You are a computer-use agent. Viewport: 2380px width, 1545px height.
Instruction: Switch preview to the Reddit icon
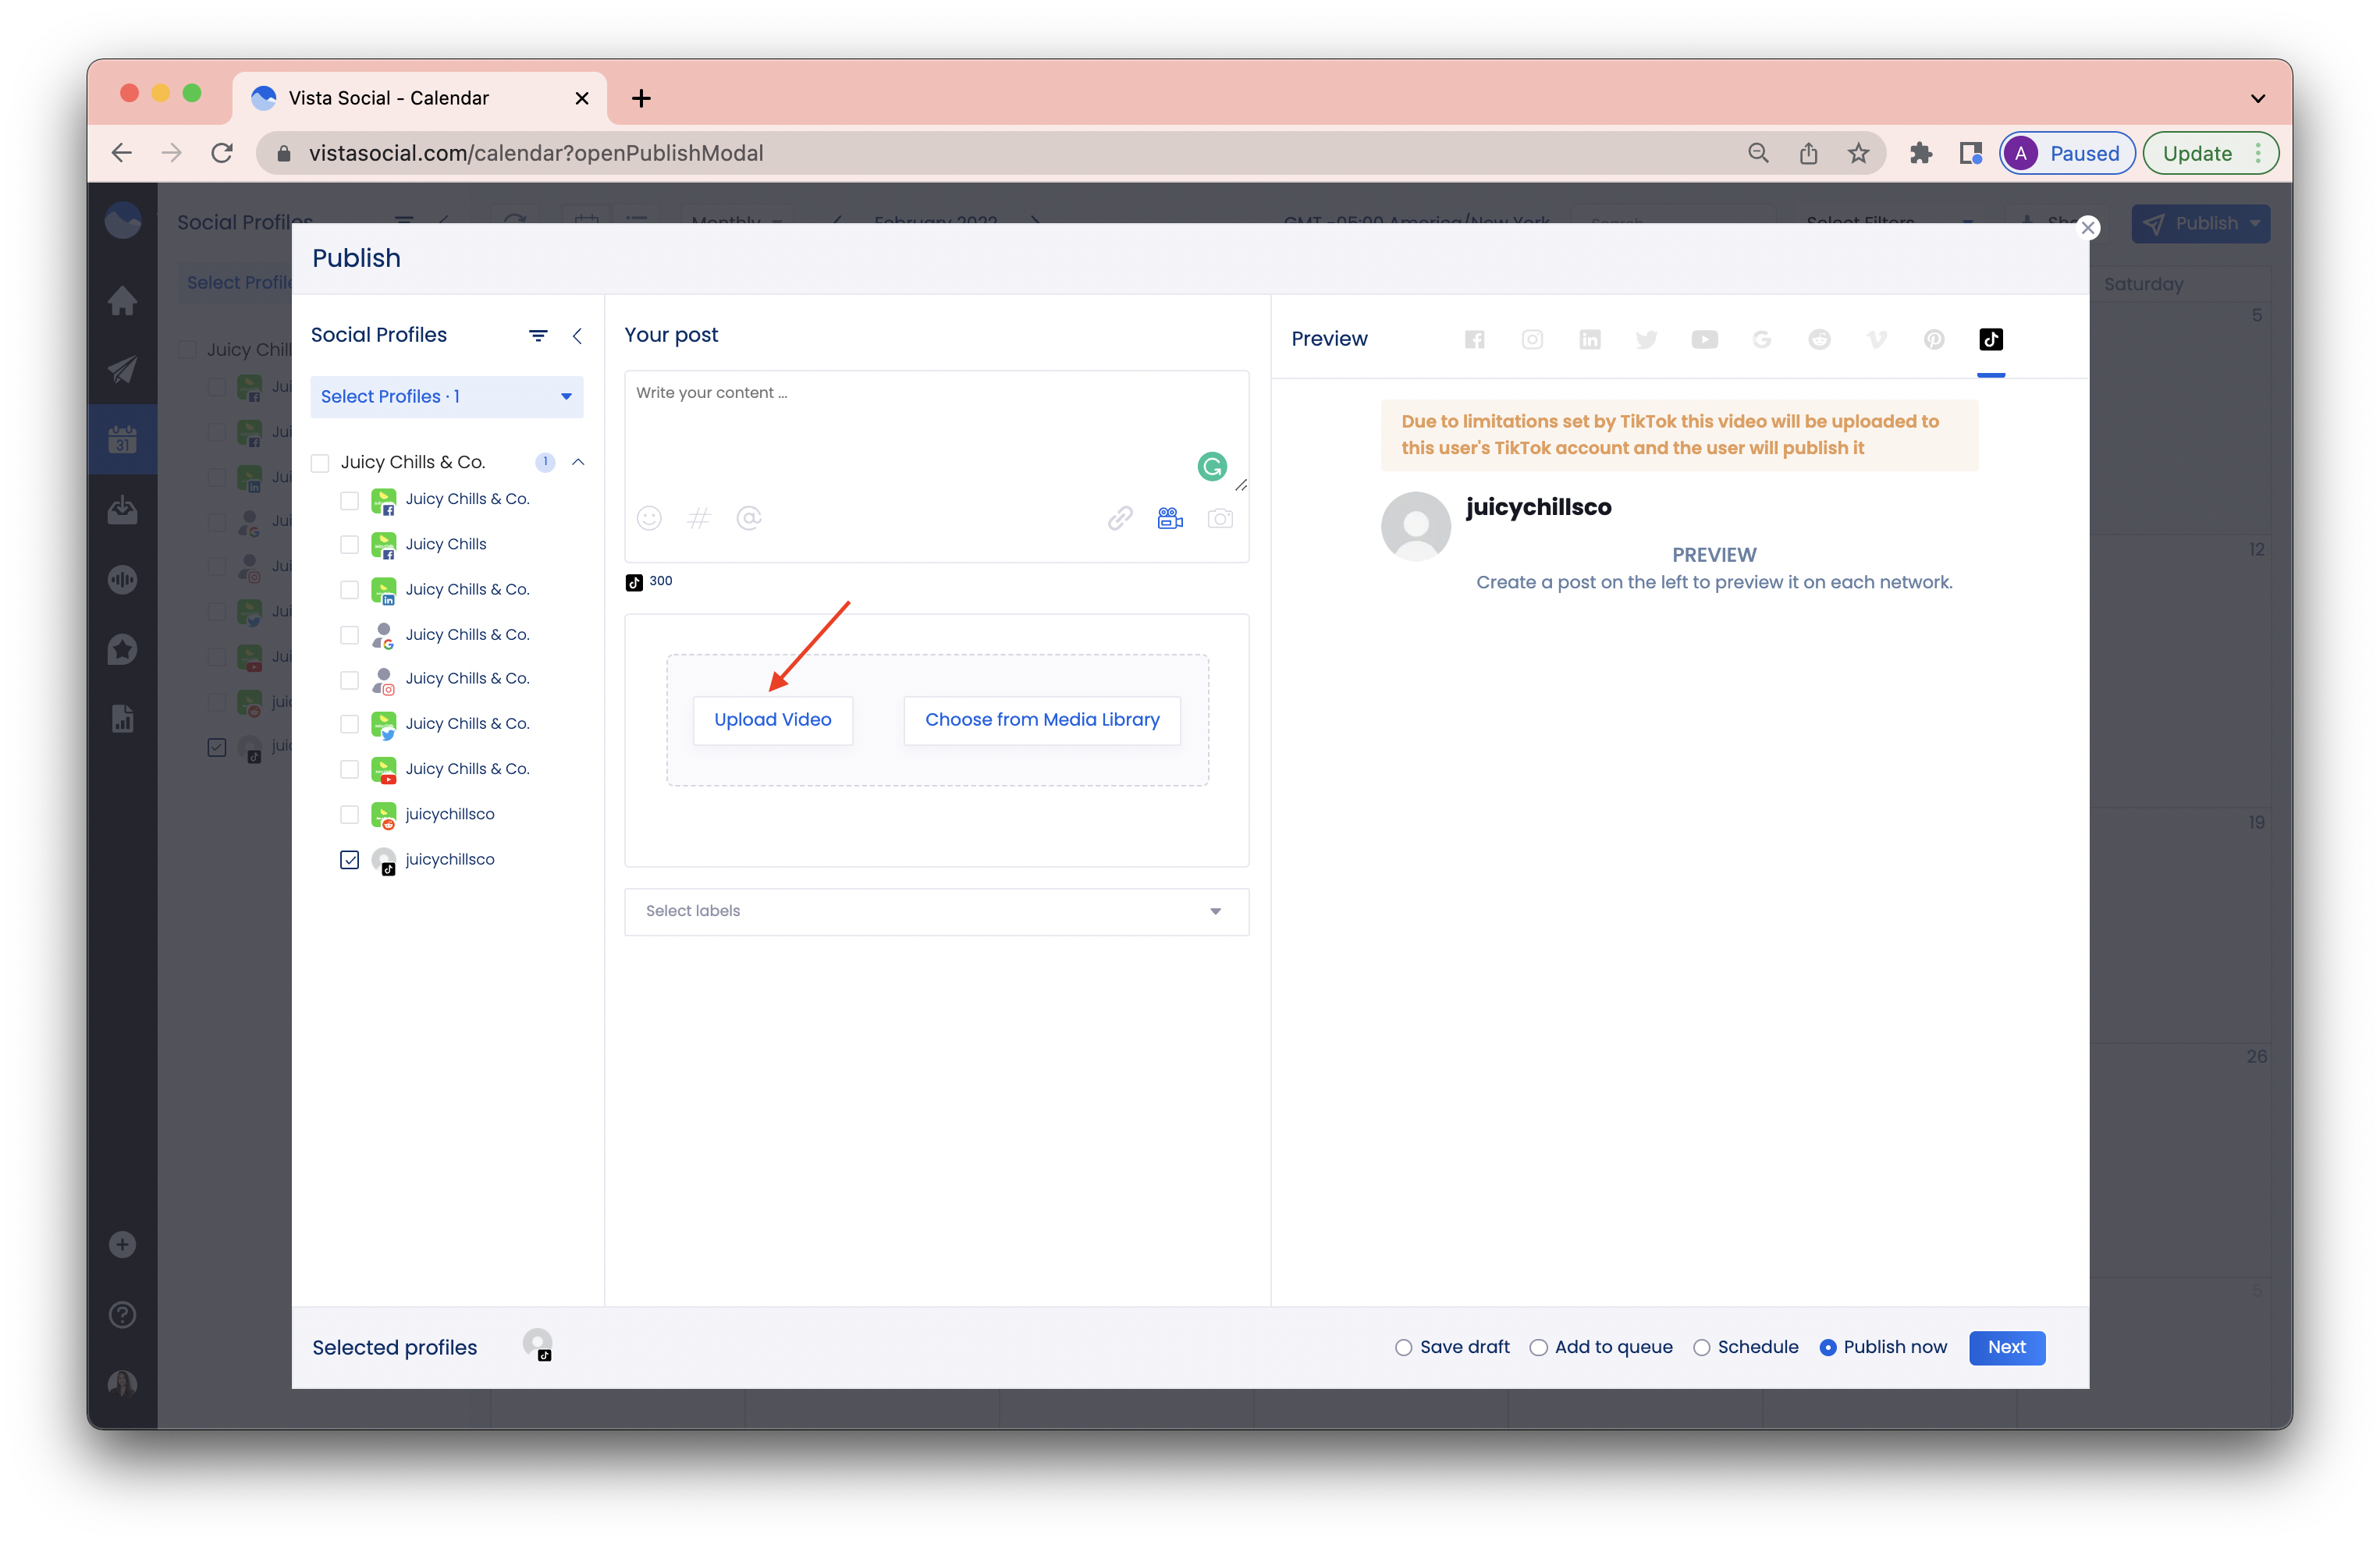(x=1819, y=339)
